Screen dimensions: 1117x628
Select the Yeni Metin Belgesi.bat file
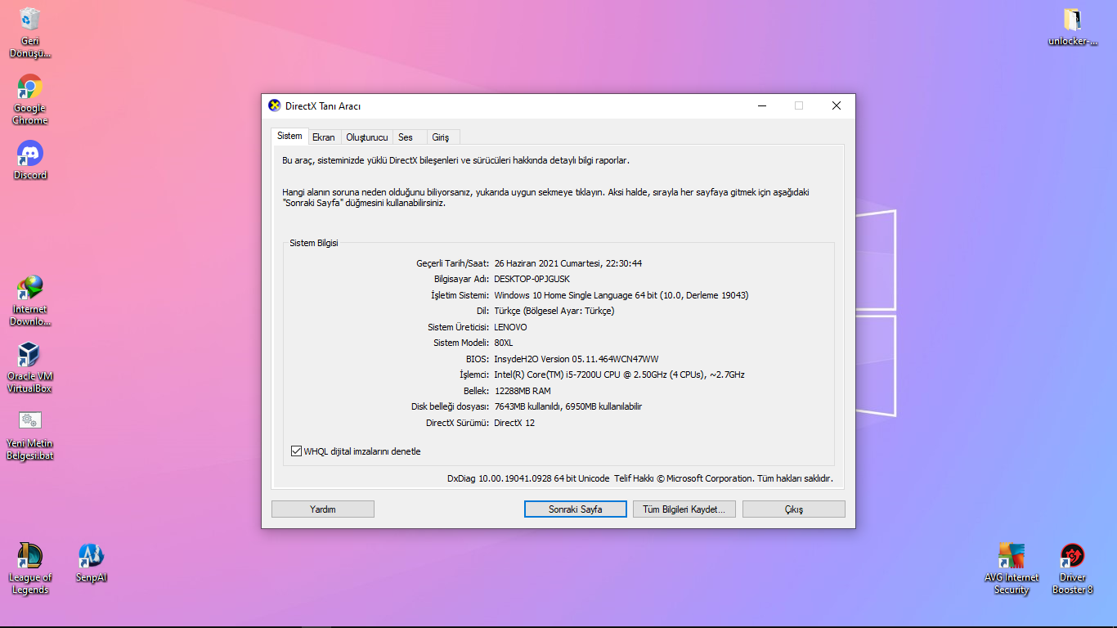click(29, 435)
